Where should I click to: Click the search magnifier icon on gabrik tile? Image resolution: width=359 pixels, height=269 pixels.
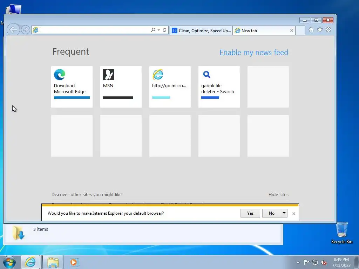click(206, 74)
